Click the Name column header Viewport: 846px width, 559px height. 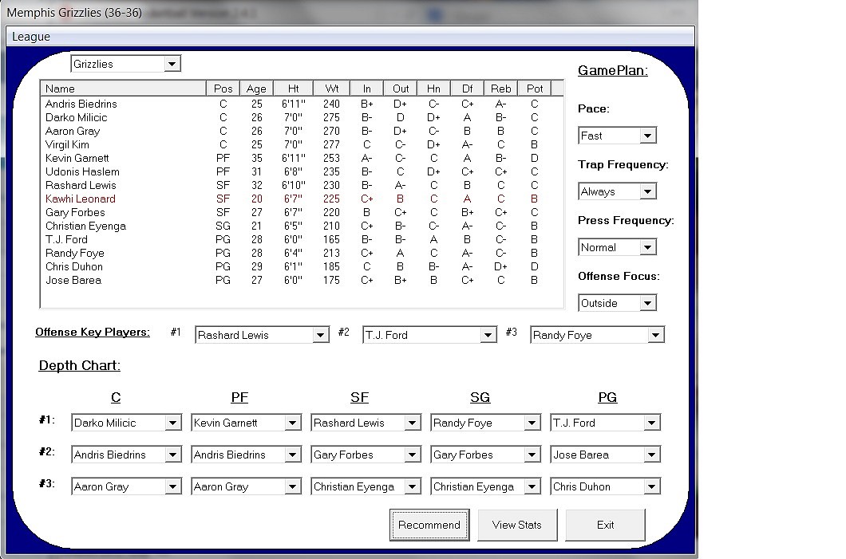[x=124, y=89]
